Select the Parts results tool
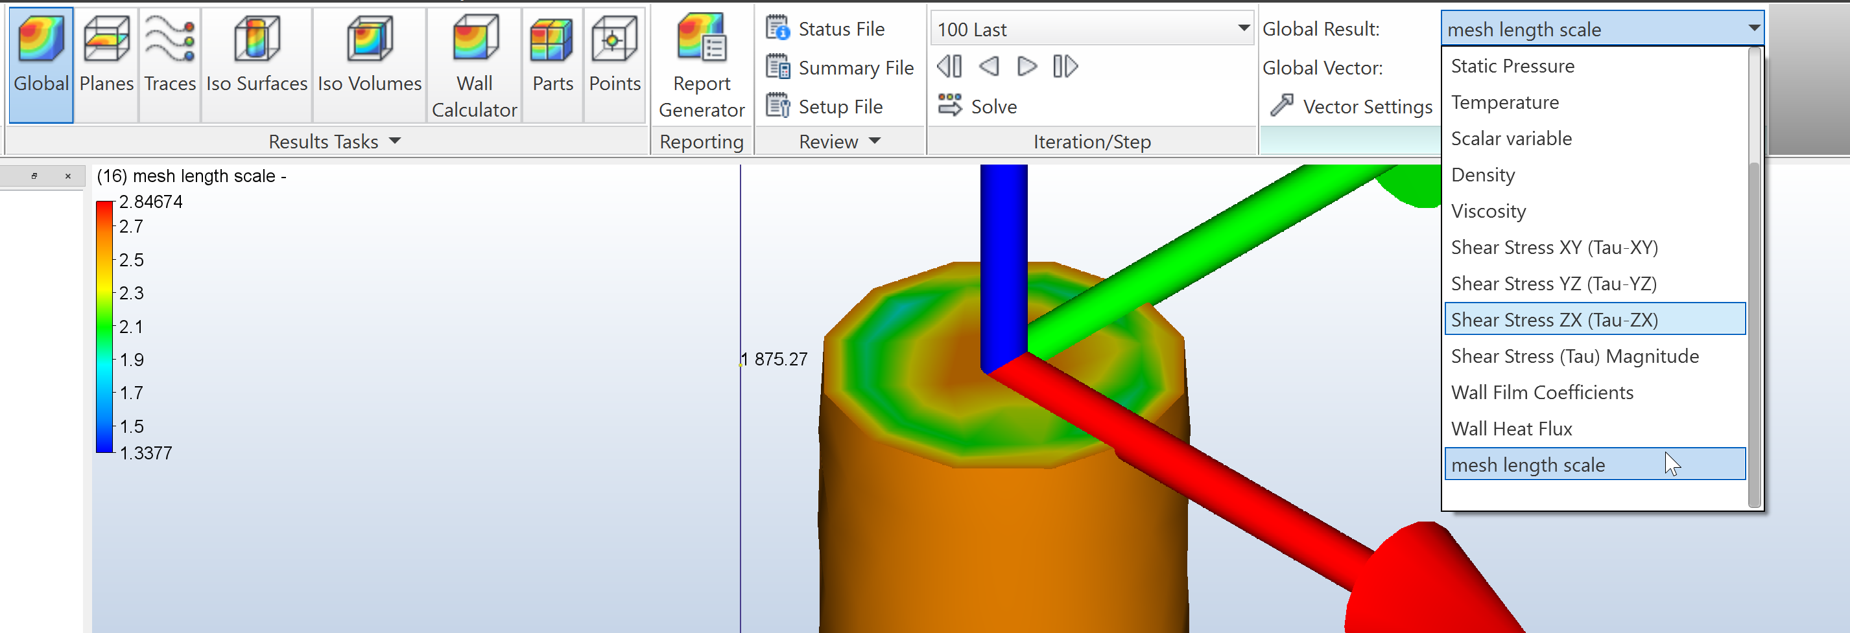 point(552,65)
